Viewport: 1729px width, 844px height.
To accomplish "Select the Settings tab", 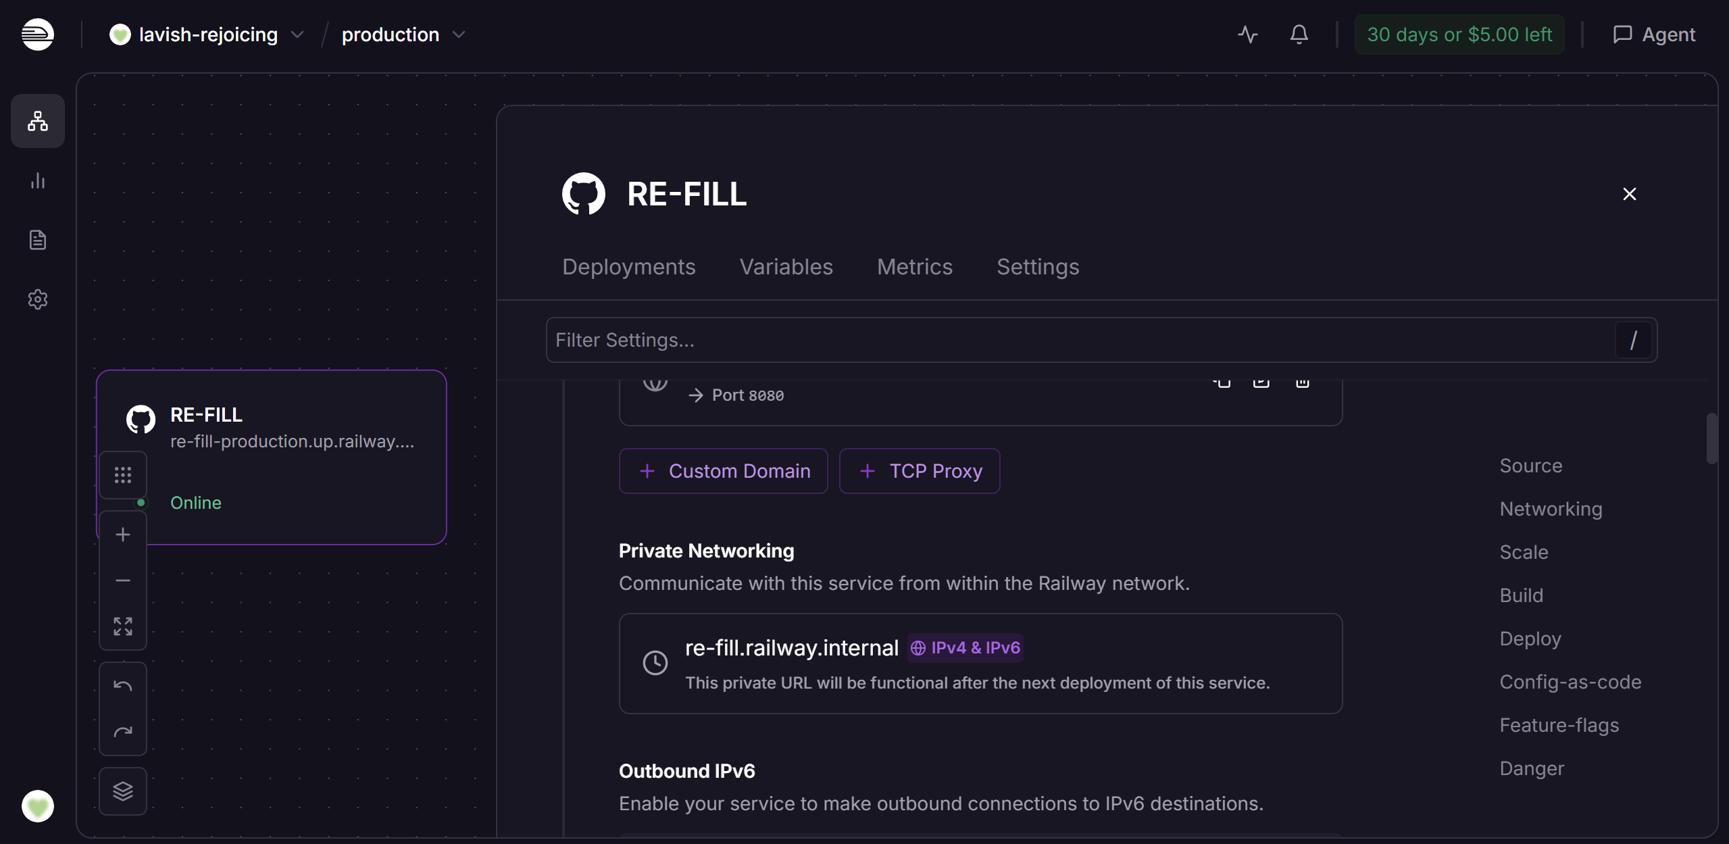I will 1038,267.
